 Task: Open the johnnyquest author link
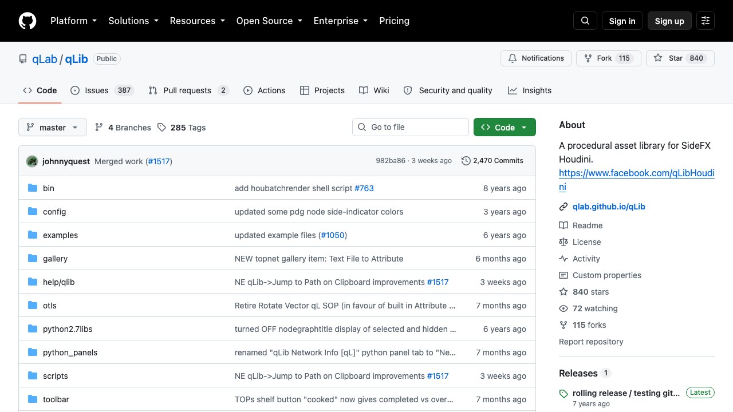[x=66, y=161]
